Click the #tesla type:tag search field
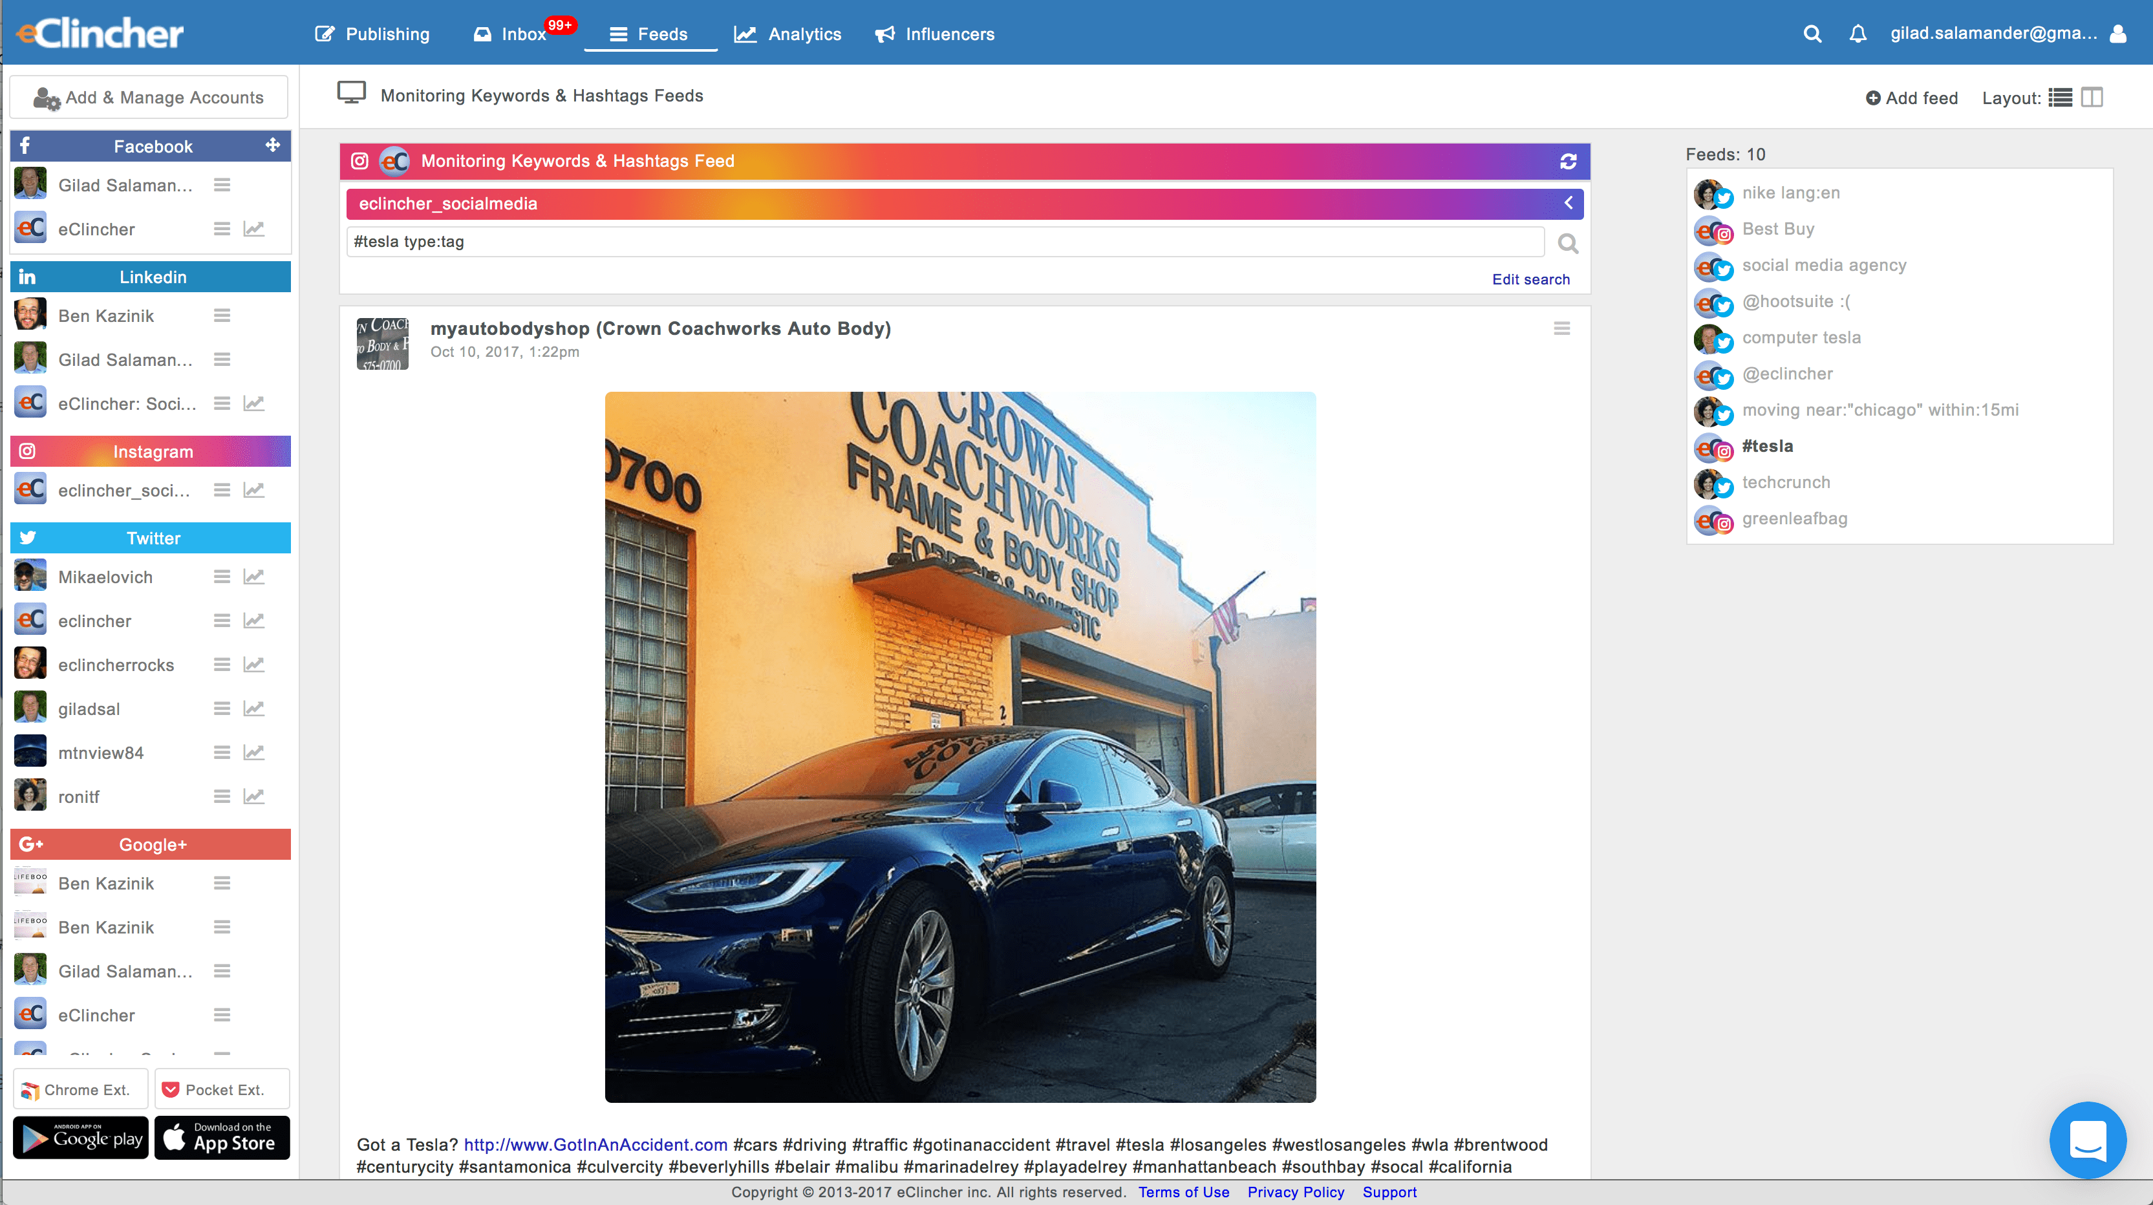This screenshot has width=2153, height=1205. (x=945, y=242)
